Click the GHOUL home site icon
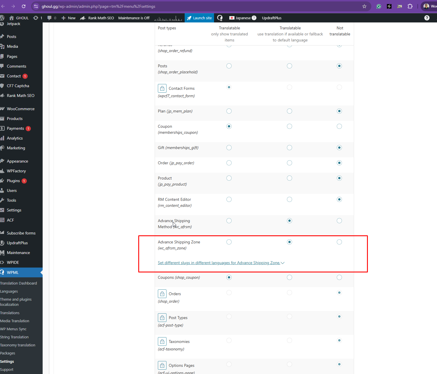437x374 pixels. click(12, 18)
